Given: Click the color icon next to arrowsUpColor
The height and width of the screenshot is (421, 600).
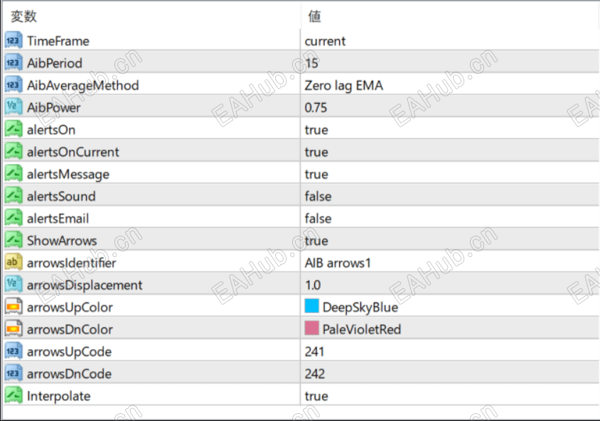Looking at the screenshot, I should (14, 307).
